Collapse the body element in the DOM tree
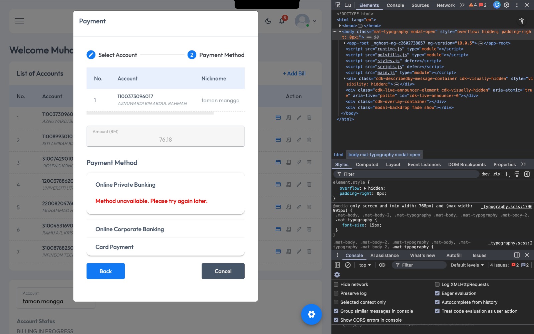Viewport: 534px width, 334px height. pyautogui.click(x=340, y=32)
